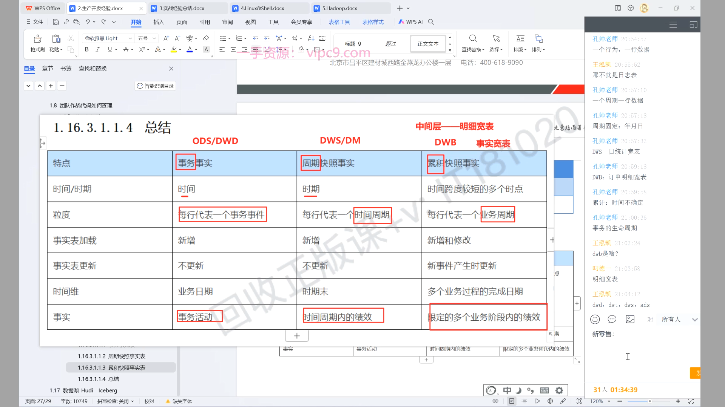Toggle italic formatting
Image resolution: width=725 pixels, height=407 pixels.
pos(97,49)
